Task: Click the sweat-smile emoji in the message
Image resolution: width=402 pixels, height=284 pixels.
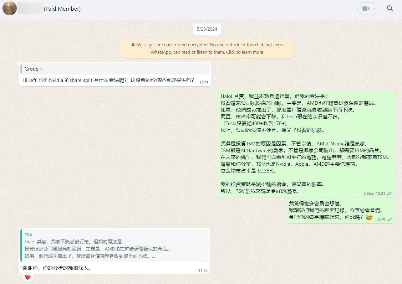Action: pyautogui.click(x=369, y=217)
